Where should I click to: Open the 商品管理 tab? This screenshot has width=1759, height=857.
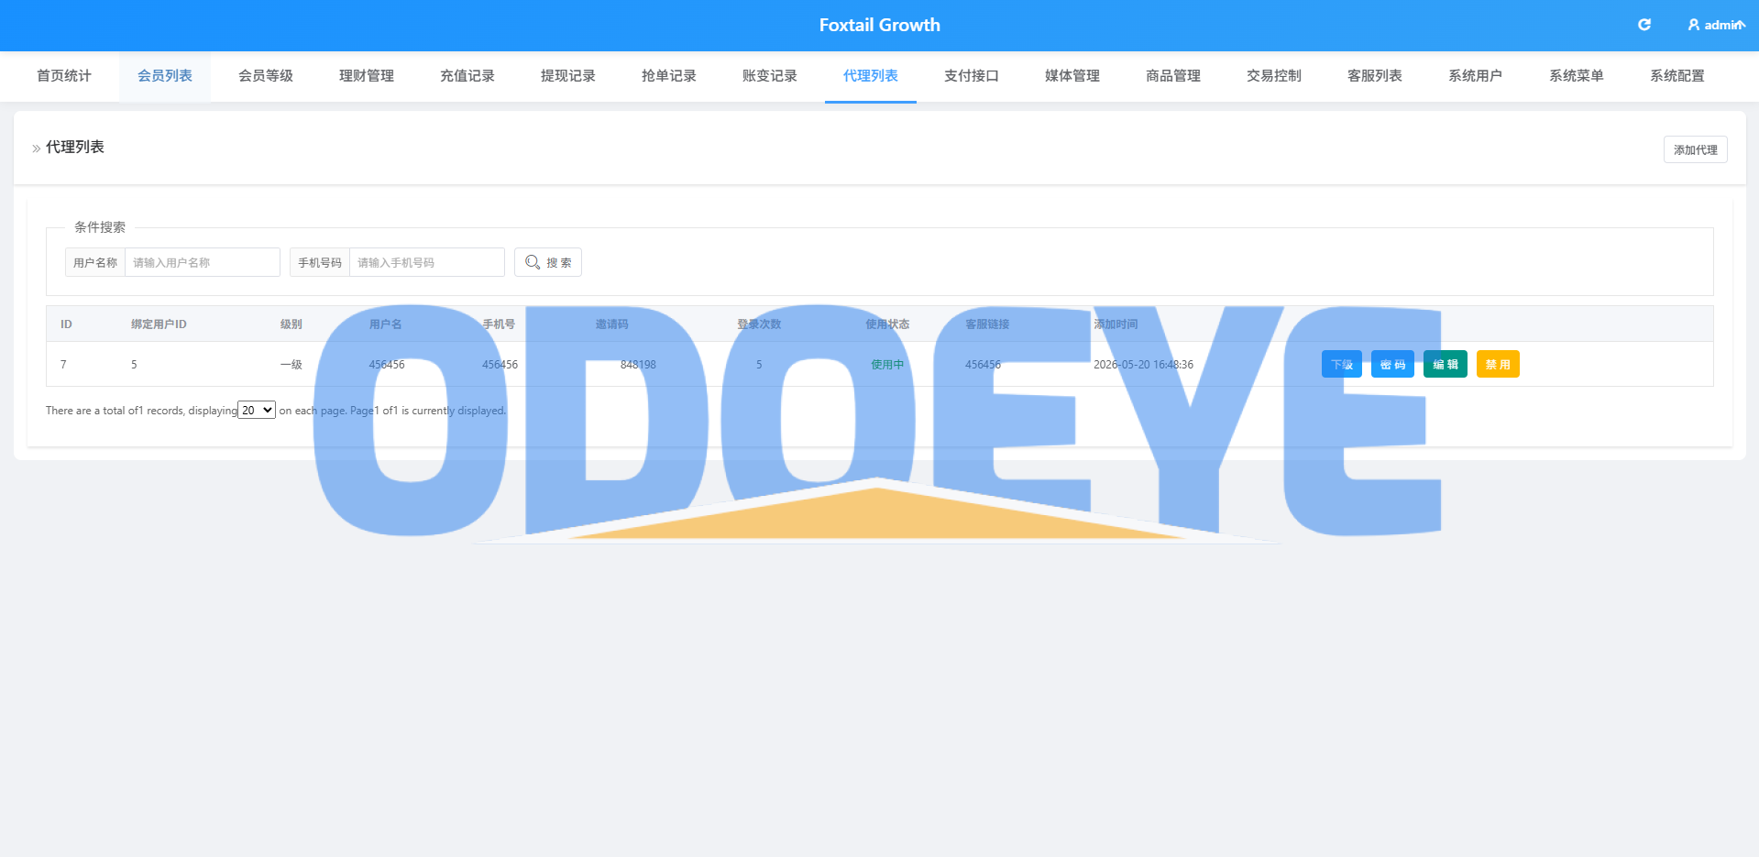[x=1173, y=76]
